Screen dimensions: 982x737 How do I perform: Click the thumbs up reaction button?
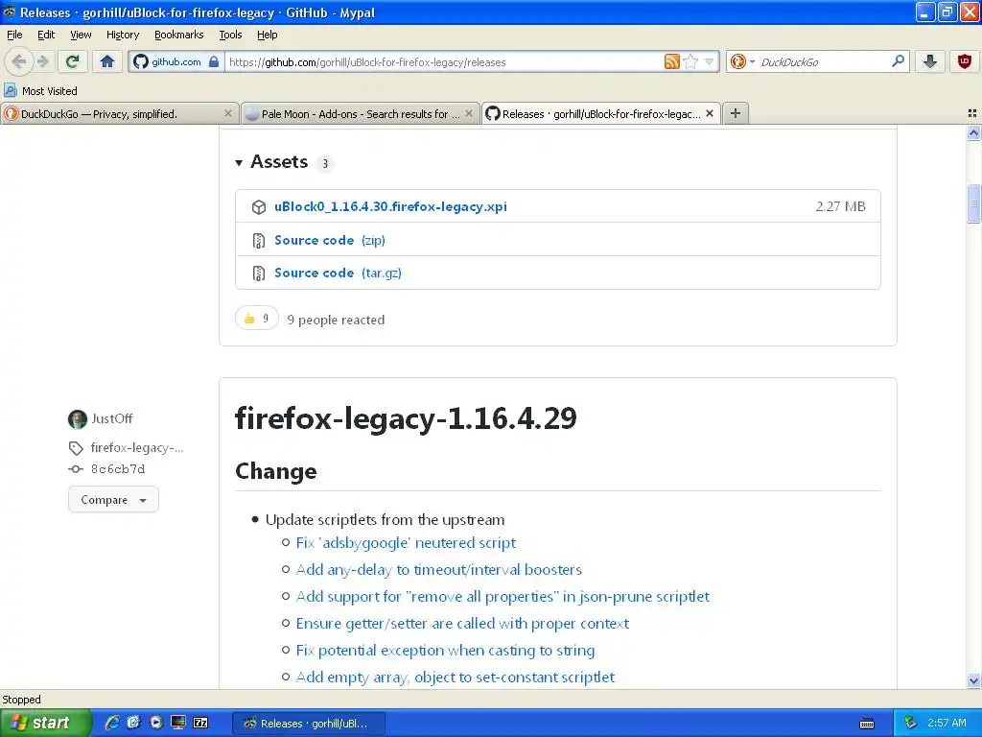[256, 319]
